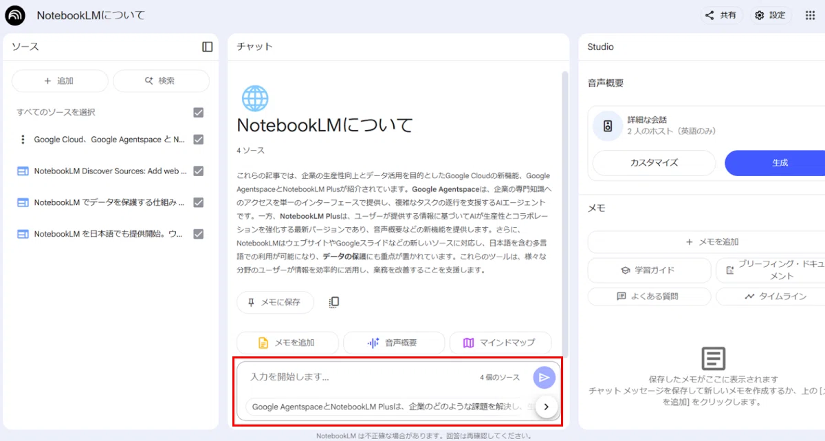Image resolution: width=825 pixels, height=441 pixels.
Task: Copy the summary with copy icon
Action: click(x=334, y=302)
